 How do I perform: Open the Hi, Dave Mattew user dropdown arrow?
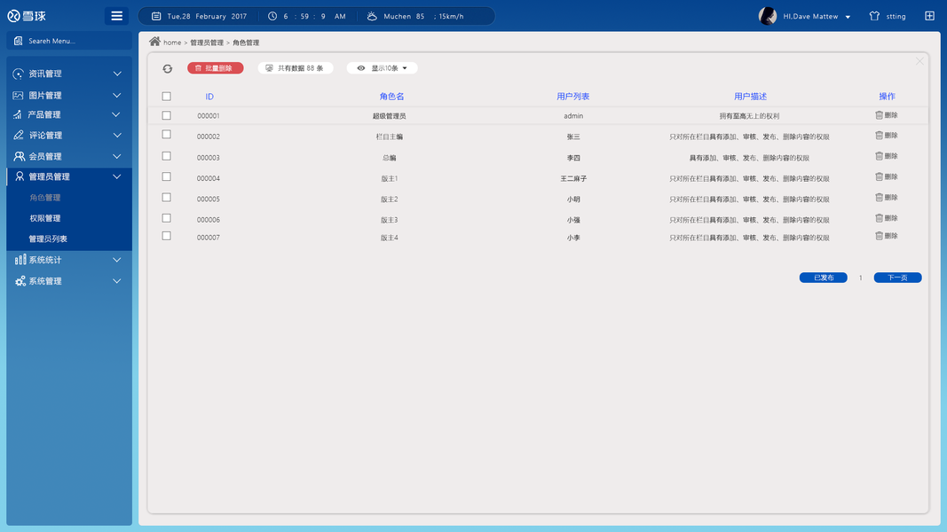848,17
